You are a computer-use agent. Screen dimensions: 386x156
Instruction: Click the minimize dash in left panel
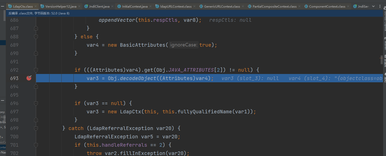(3, 100)
